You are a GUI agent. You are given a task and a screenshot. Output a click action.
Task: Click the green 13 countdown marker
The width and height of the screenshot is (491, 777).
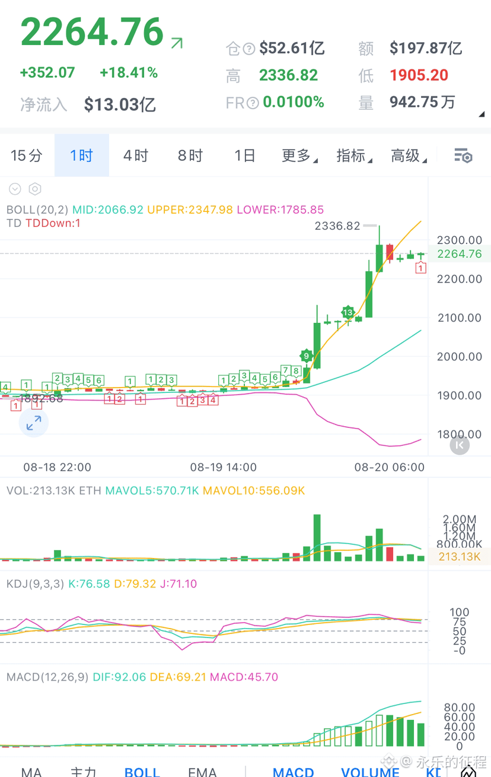point(348,312)
